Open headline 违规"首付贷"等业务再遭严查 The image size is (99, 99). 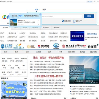click(48, 58)
